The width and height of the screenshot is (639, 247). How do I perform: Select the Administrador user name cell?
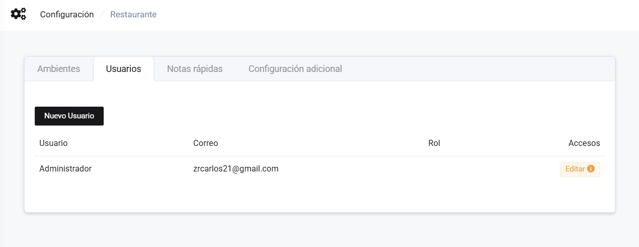click(x=65, y=168)
